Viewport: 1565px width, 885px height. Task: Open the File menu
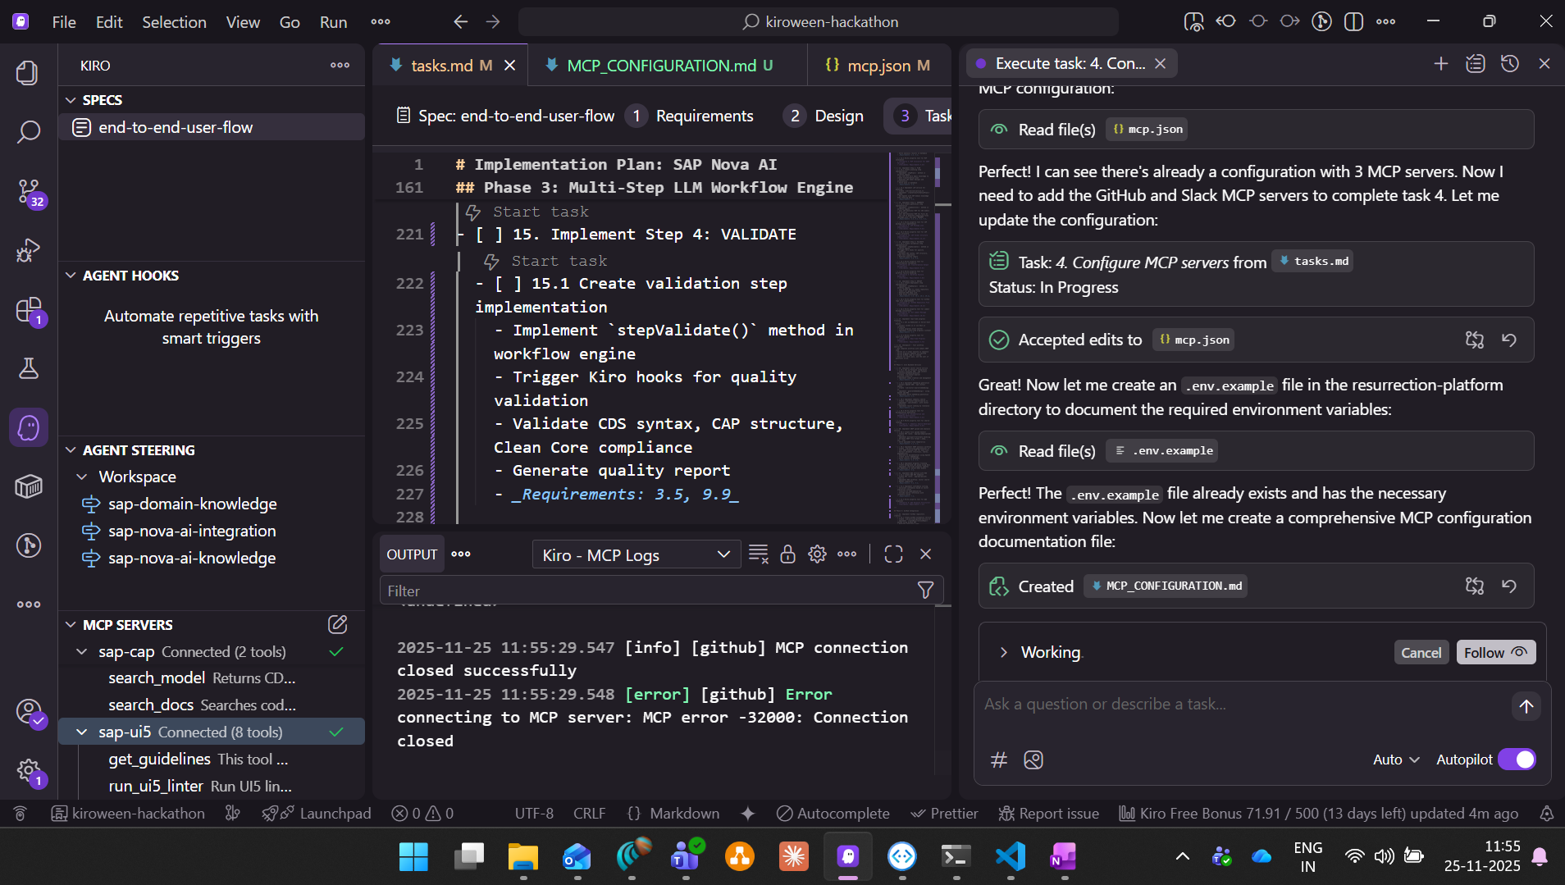click(63, 22)
